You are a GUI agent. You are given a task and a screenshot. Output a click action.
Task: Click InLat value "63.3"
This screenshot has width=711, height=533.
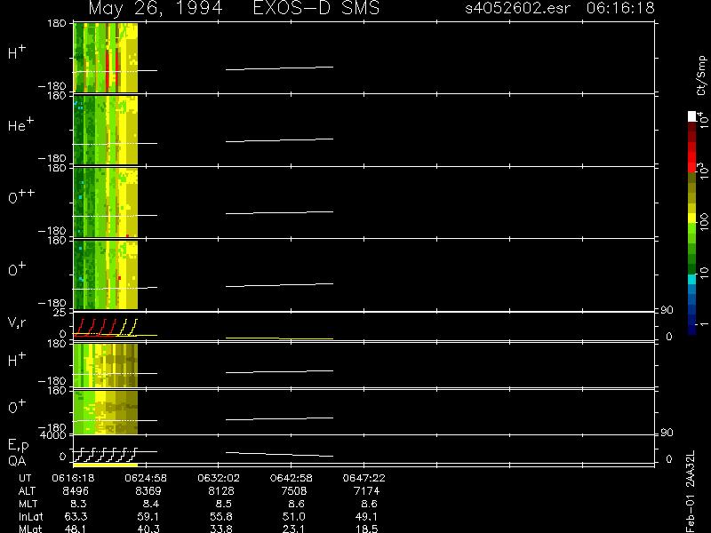pos(76,517)
